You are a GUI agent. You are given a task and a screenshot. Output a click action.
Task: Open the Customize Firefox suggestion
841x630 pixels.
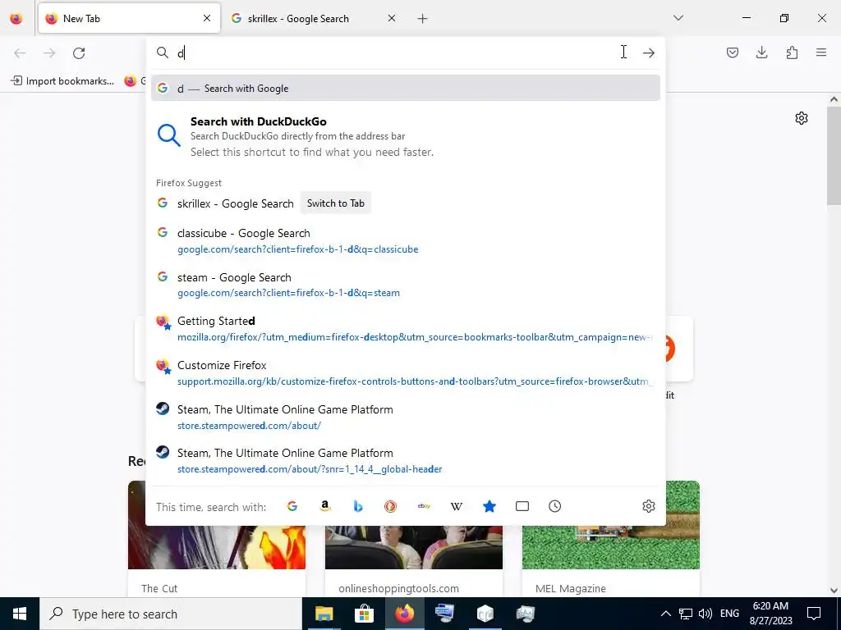click(406, 373)
